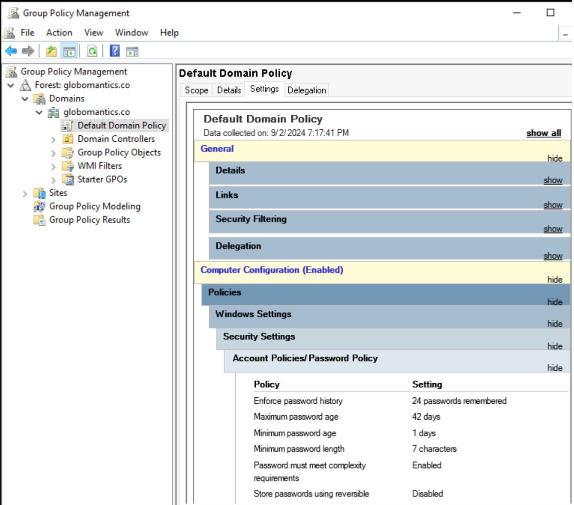Select the Default Domain Policy tree item
The width and height of the screenshot is (574, 505).
tap(121, 125)
